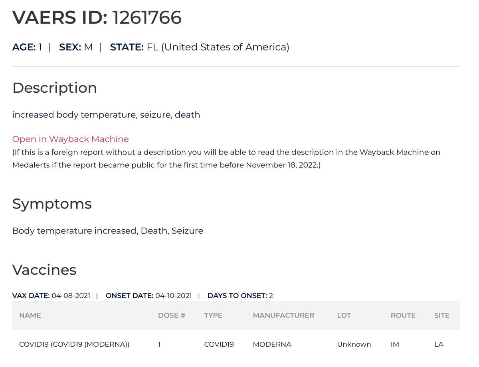The height and width of the screenshot is (367, 479).
Task: Click the DOSE # column header
Action: pyautogui.click(x=172, y=315)
